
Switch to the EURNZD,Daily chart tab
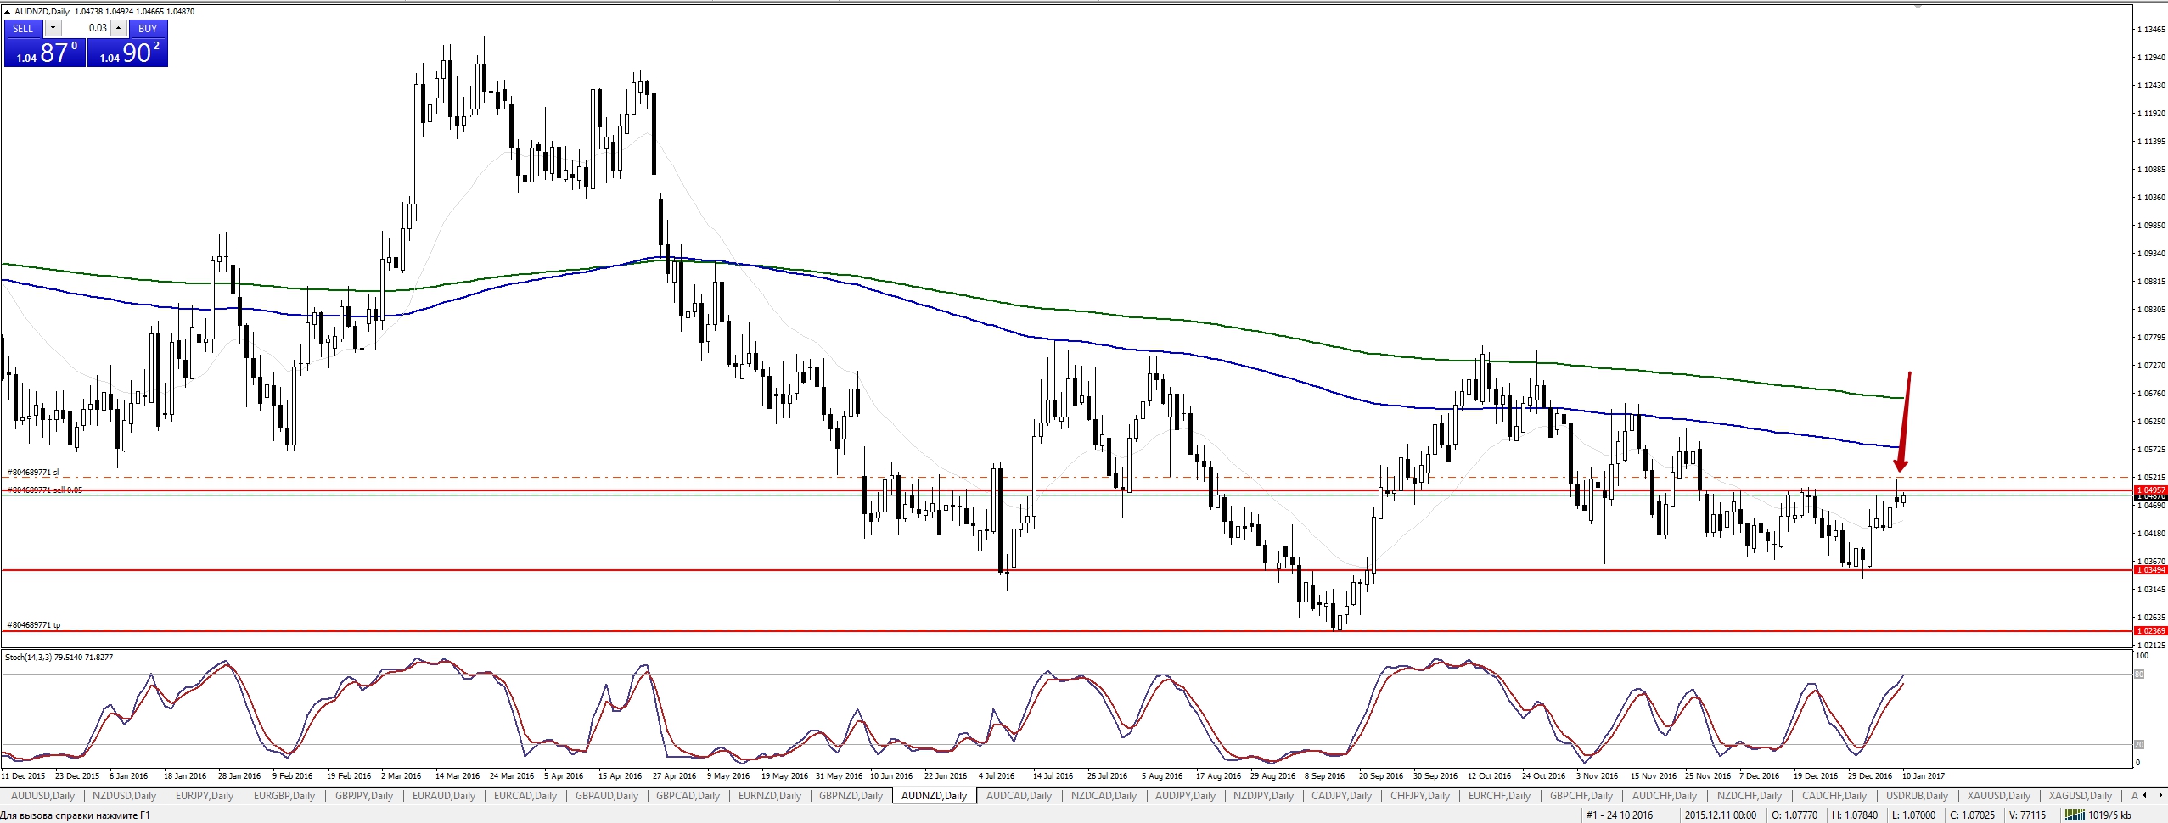(770, 796)
